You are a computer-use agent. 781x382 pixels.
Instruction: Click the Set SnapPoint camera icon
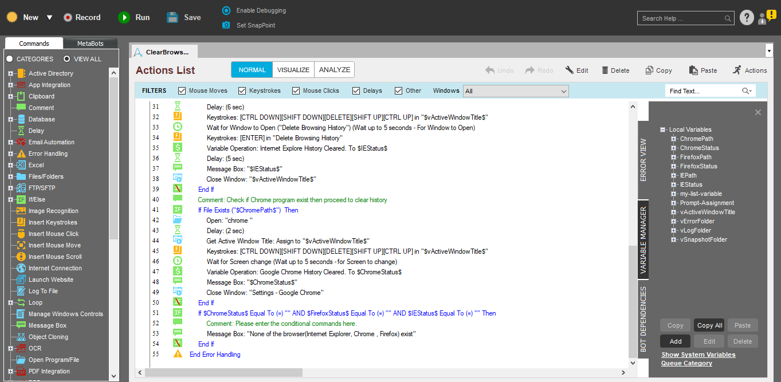point(226,25)
